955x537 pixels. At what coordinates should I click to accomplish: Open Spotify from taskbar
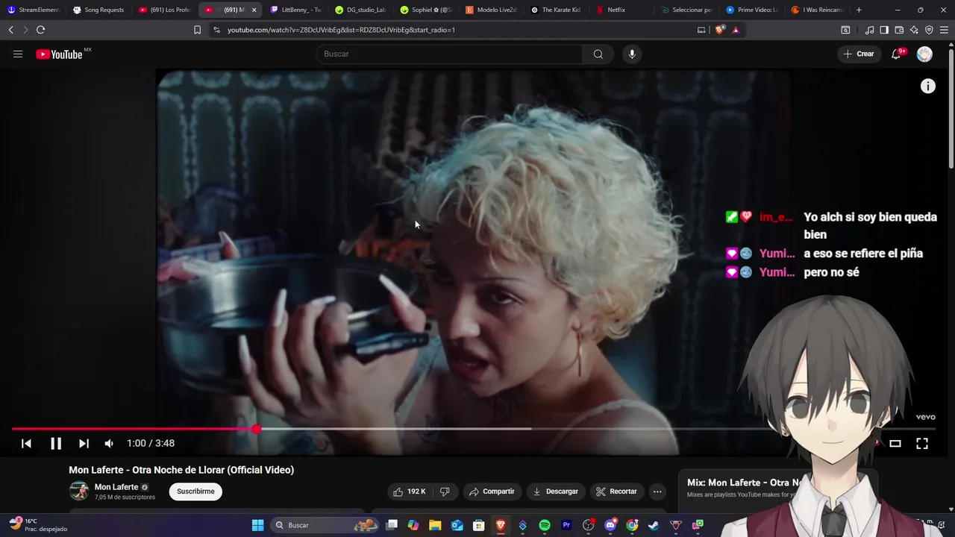545,525
